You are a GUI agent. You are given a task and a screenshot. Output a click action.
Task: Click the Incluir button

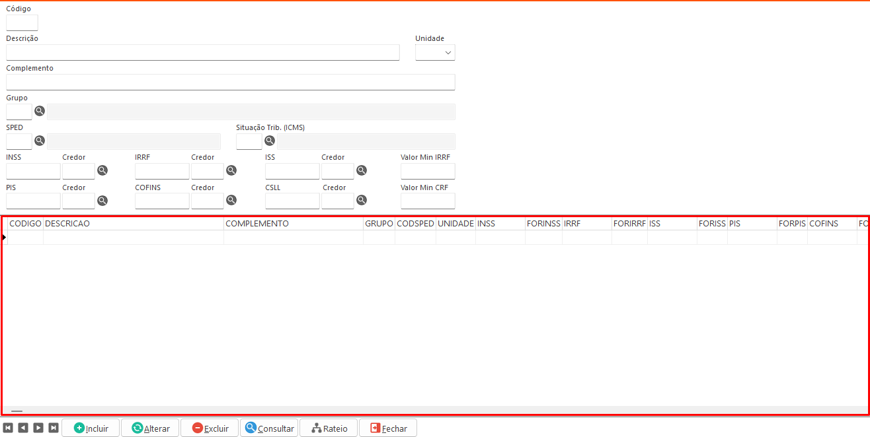(x=91, y=428)
